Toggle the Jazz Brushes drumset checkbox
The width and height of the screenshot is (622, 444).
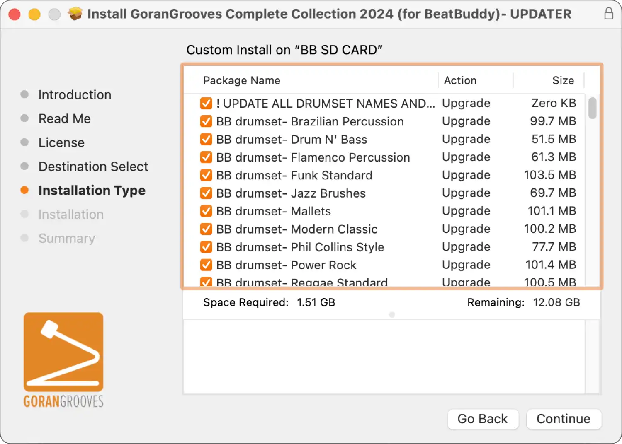(x=206, y=193)
